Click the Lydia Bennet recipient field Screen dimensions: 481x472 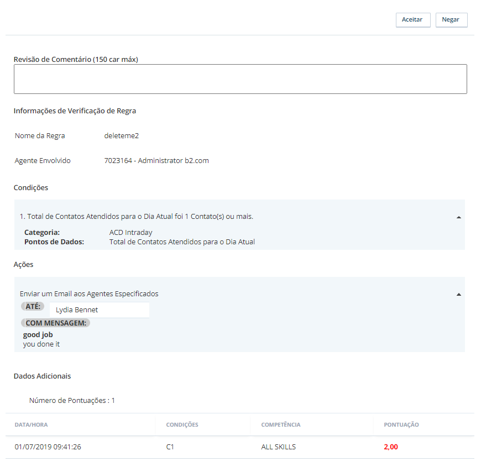(x=100, y=310)
